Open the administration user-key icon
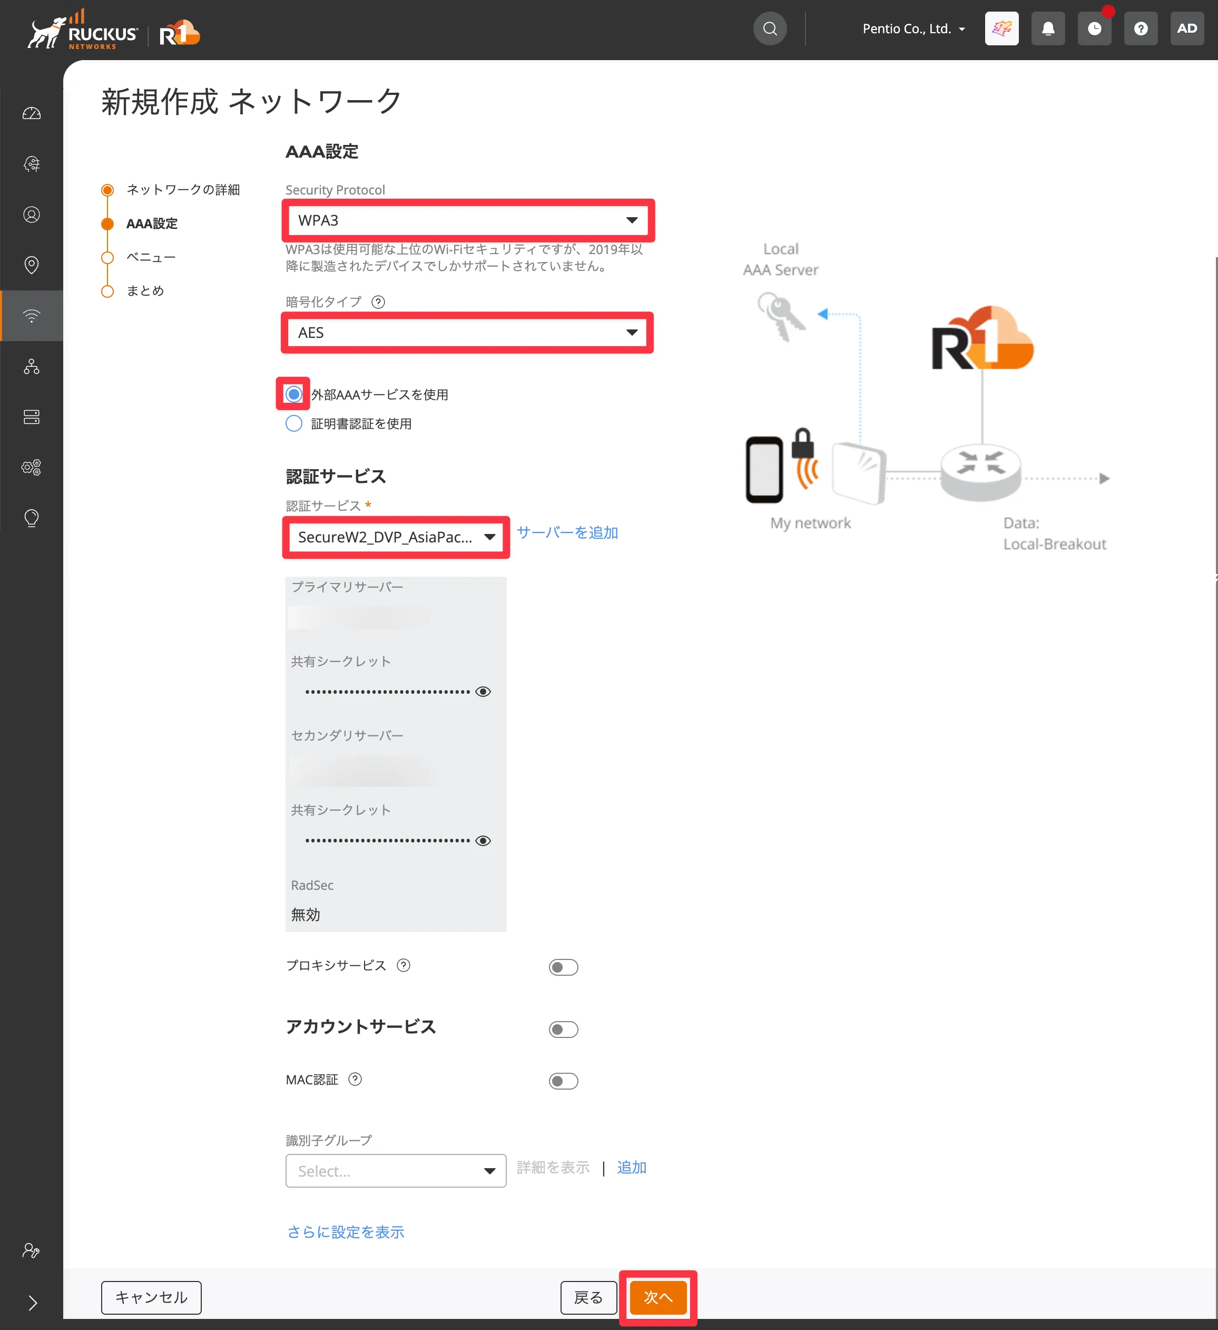1218x1330 pixels. pos(31,1250)
